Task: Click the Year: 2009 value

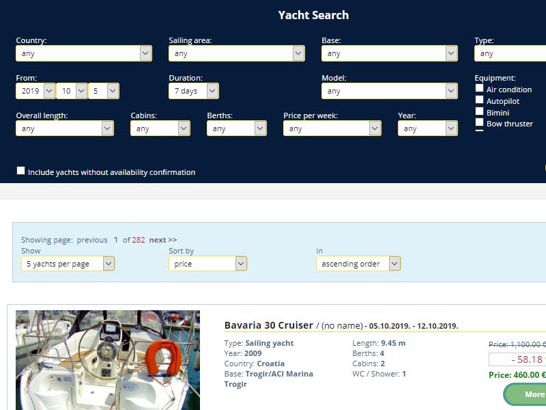Action: click(253, 353)
